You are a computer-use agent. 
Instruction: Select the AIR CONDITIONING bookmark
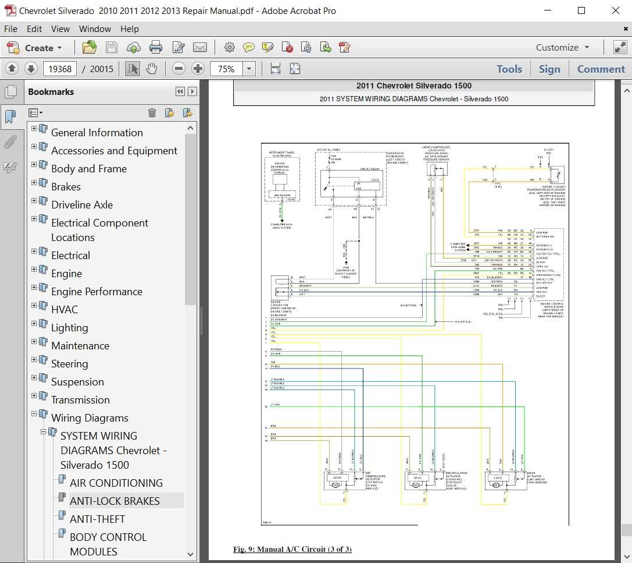pyautogui.click(x=116, y=483)
